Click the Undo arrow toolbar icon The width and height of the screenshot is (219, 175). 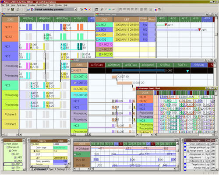click(18, 10)
